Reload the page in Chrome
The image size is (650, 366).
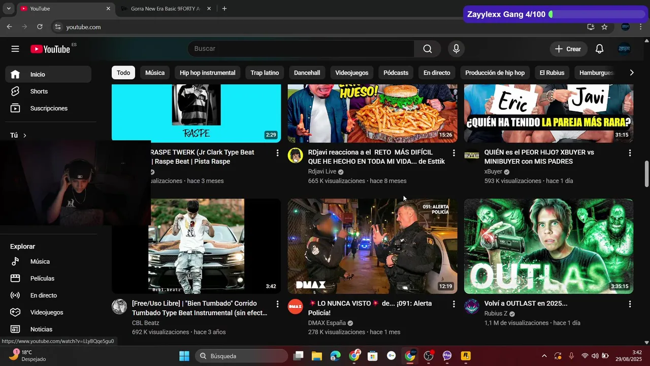point(40,27)
